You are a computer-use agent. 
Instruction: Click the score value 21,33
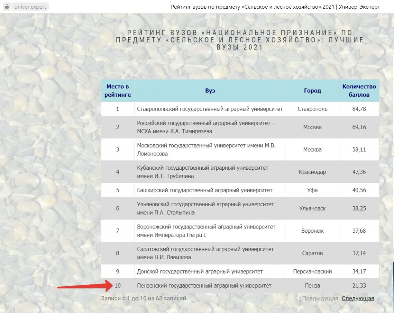(359, 286)
